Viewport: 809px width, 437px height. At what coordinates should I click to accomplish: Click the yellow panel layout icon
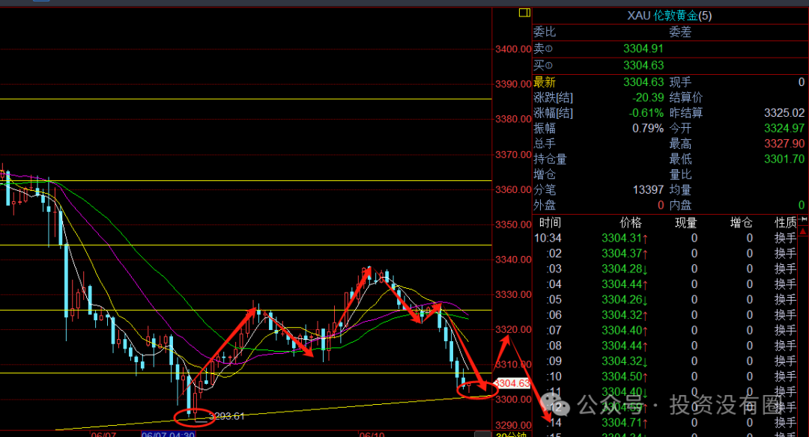coord(524,13)
